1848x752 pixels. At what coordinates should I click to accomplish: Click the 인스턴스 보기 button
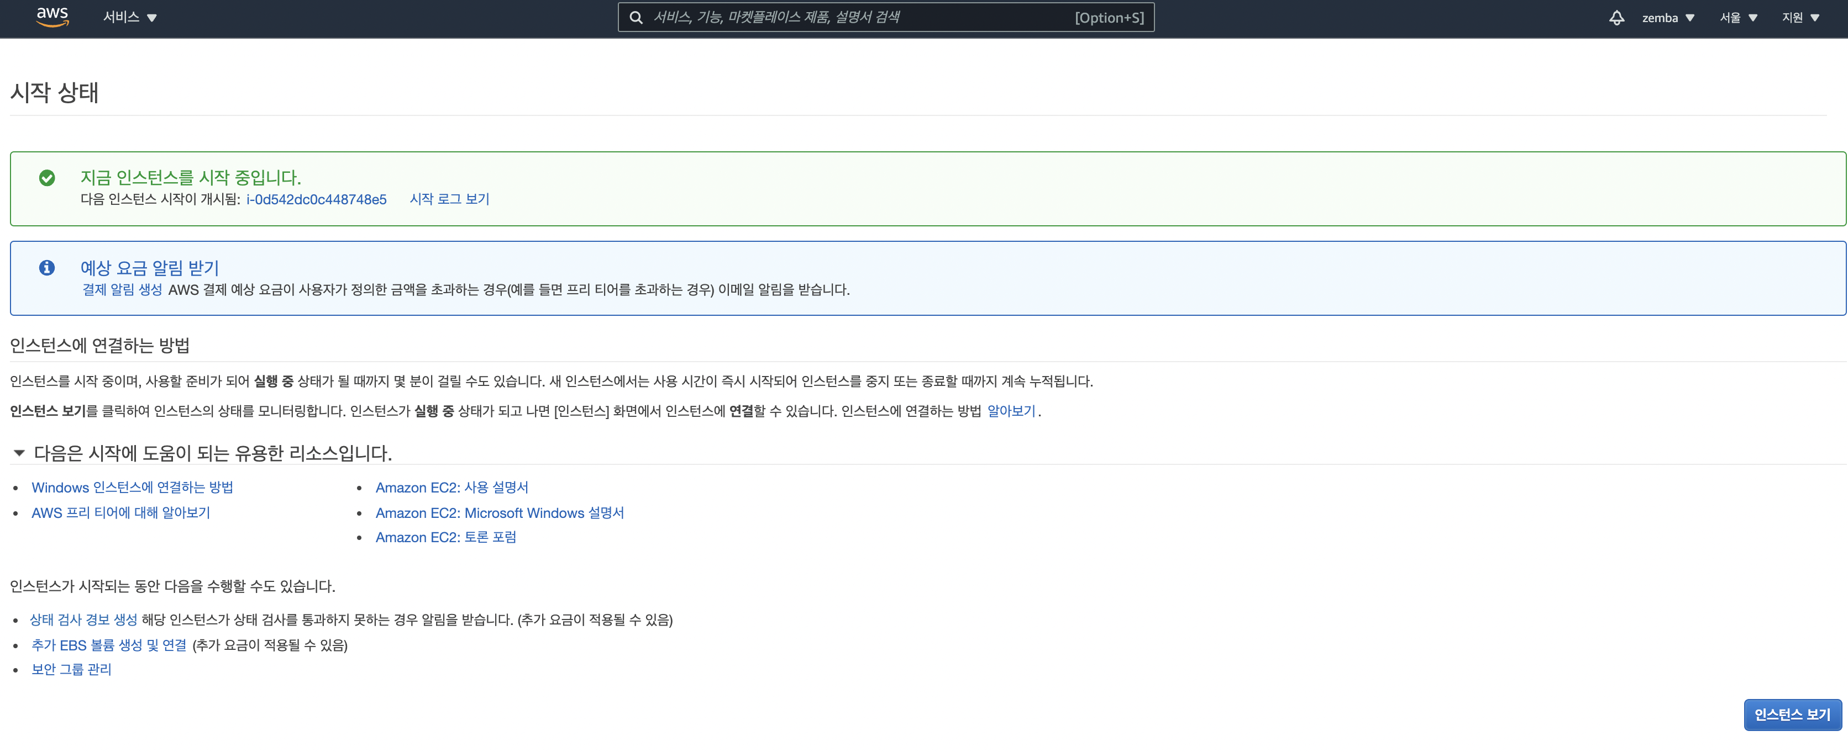pos(1791,714)
